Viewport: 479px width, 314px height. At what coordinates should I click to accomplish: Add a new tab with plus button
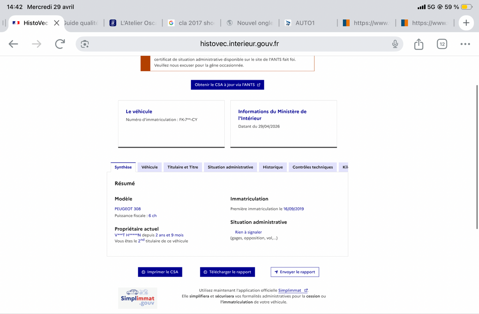click(466, 23)
